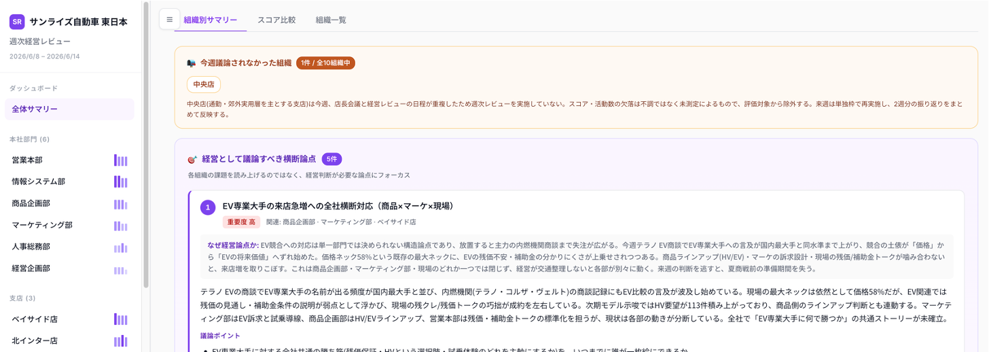Click the mailbox icon by 今週議論されなかった組織
The image size is (989, 352).
pos(192,63)
